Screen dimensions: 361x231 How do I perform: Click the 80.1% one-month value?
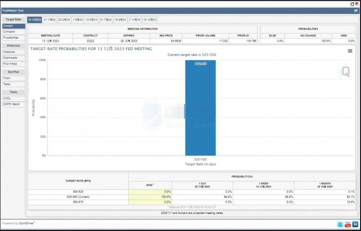pos(350,197)
